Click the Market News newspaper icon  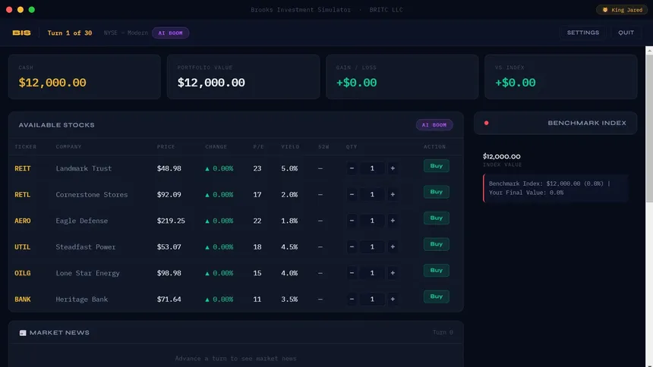click(x=23, y=333)
